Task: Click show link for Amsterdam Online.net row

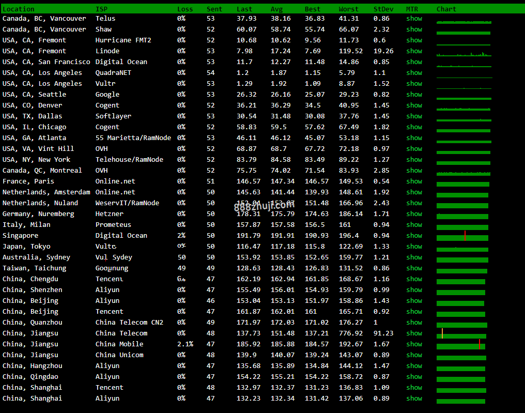Action: click(414, 192)
